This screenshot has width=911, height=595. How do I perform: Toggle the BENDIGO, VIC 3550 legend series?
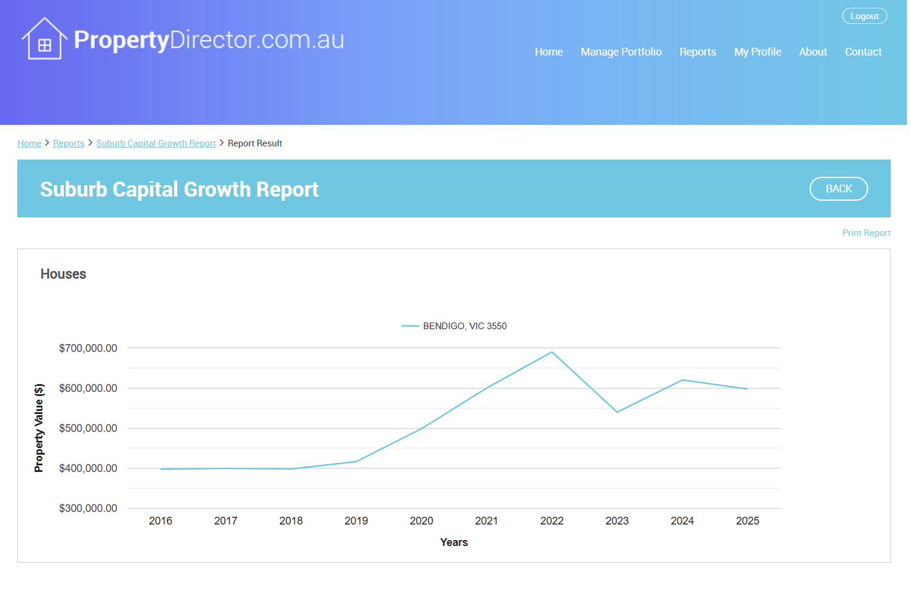coord(454,326)
